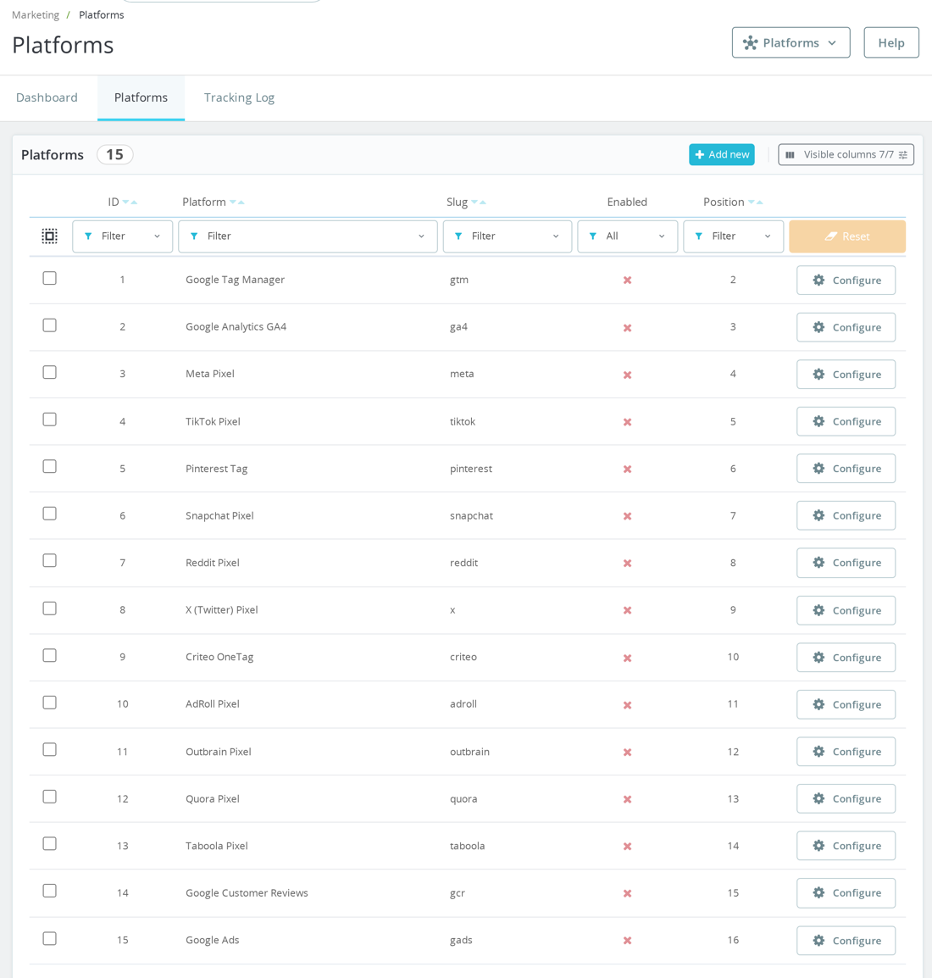
Task: Click enabled red X for Quora Pixel
Action: (x=627, y=799)
